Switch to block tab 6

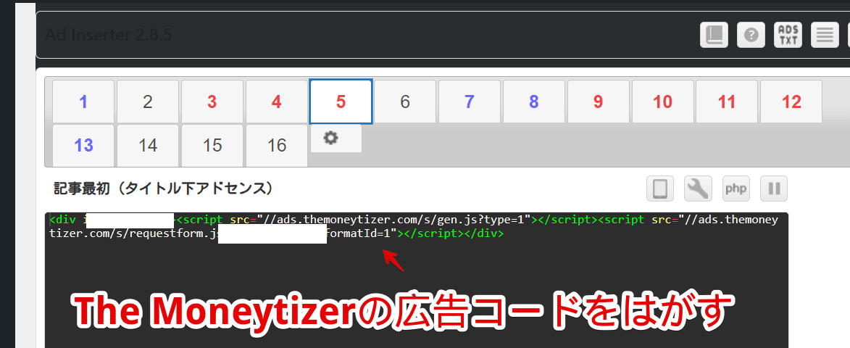[405, 101]
